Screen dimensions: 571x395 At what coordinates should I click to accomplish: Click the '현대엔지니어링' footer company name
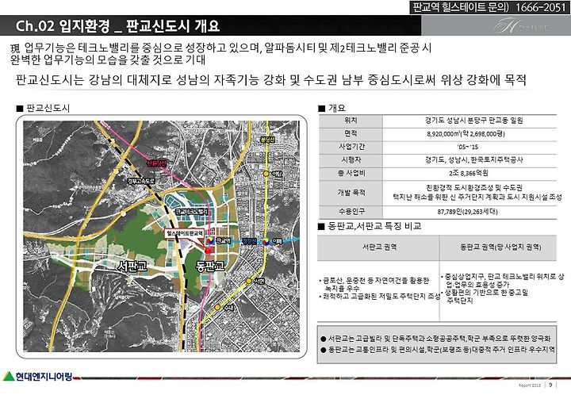44,377
